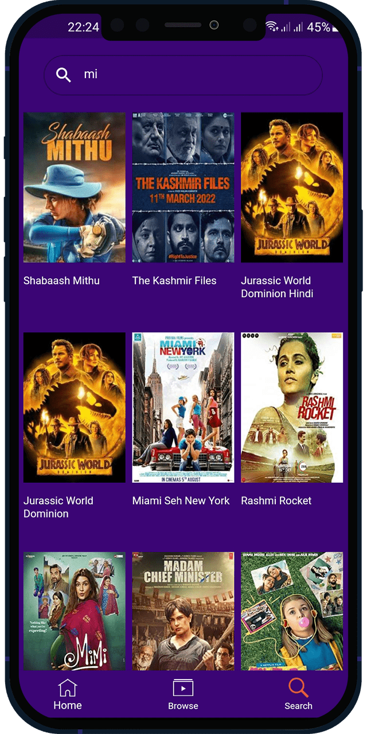The width and height of the screenshot is (367, 734).
Task: Click the Jurassic World Dominion title text
Action: coord(58,507)
